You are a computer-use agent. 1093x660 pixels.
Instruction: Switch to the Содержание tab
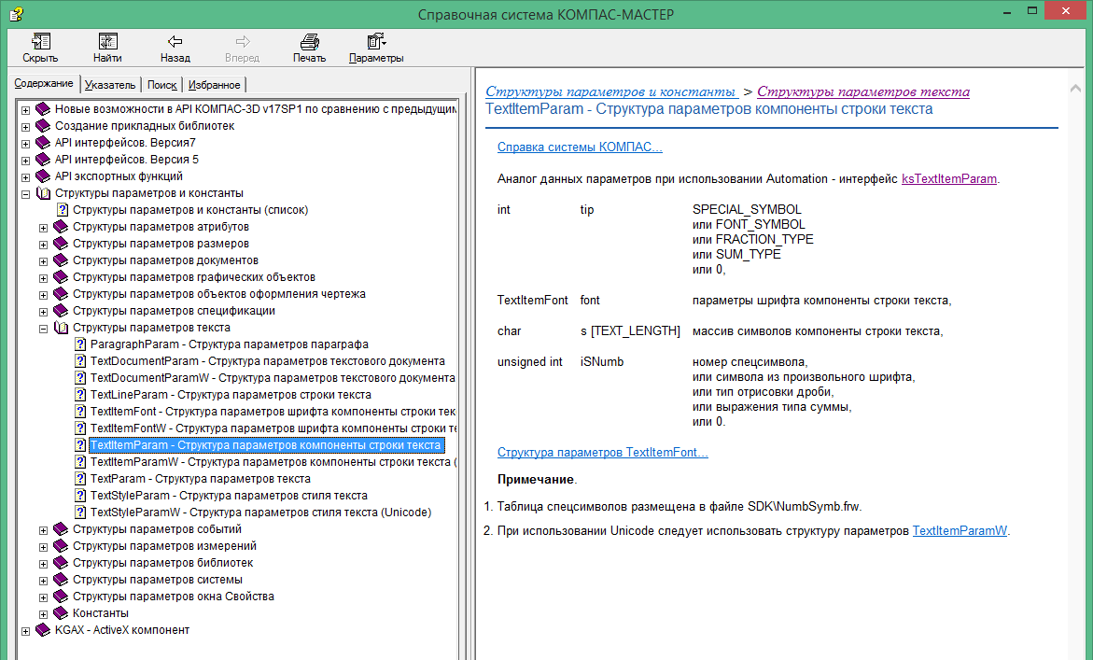point(43,84)
